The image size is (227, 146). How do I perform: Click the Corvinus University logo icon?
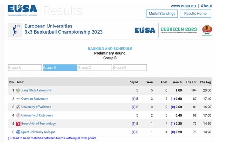click(x=18, y=99)
